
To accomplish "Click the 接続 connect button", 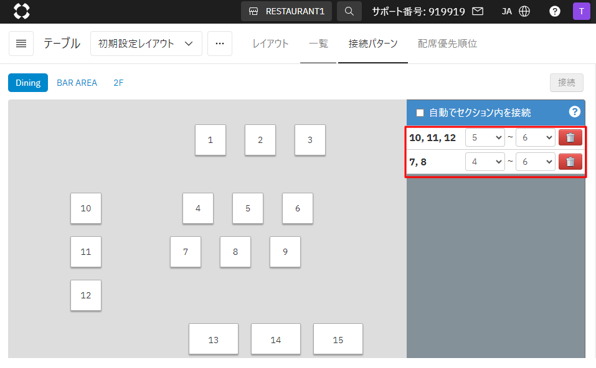I will (x=566, y=82).
